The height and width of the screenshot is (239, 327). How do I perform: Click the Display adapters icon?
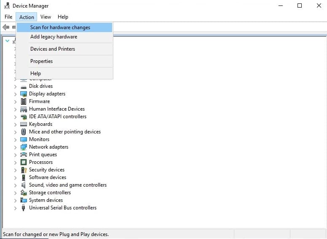coord(24,94)
